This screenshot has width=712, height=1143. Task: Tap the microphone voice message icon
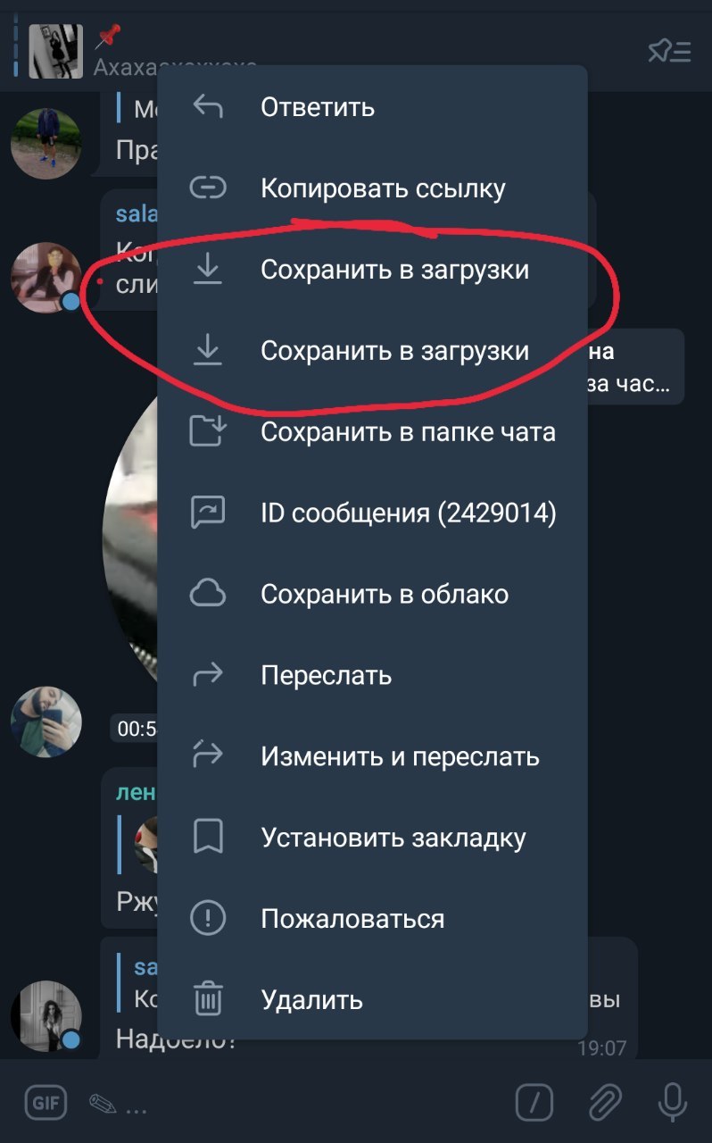672,1103
